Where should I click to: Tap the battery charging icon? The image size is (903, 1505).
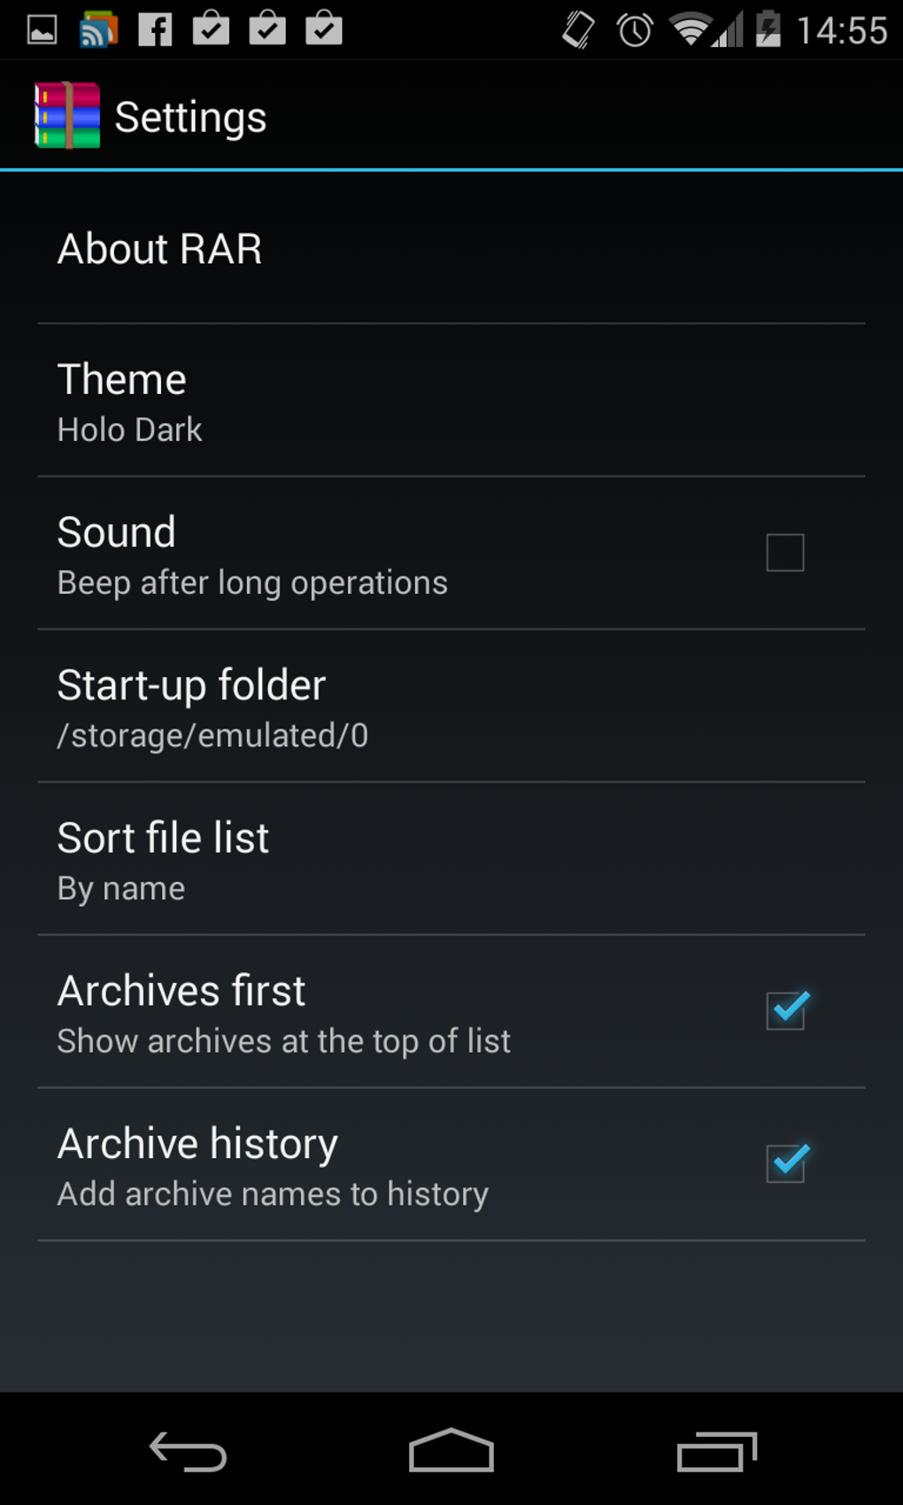(768, 29)
